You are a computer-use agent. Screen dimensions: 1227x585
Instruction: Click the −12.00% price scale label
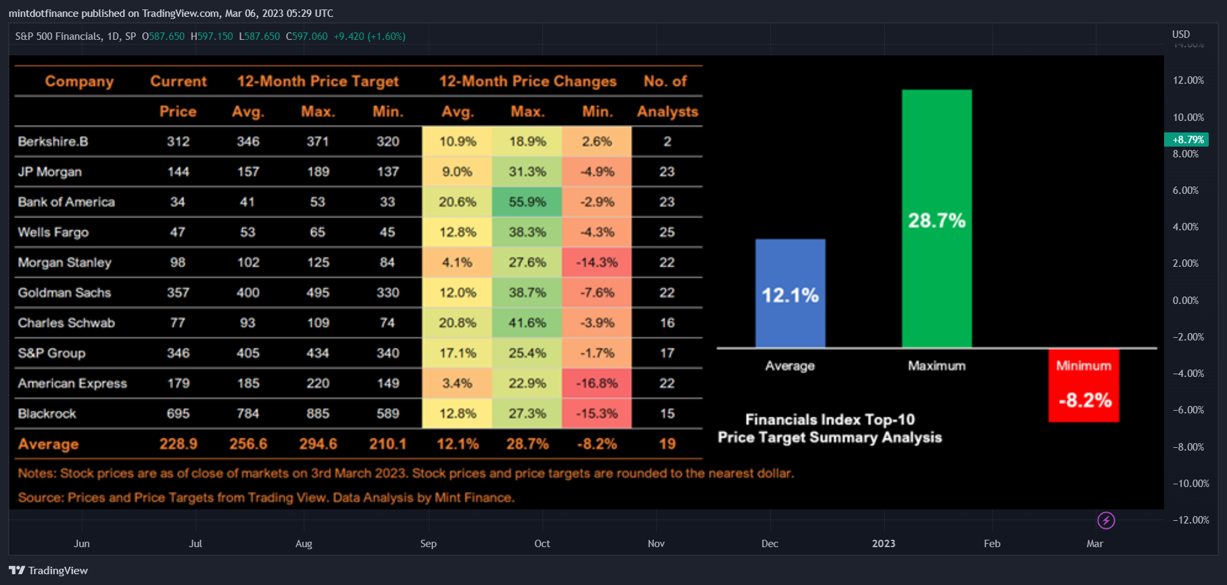1190,519
